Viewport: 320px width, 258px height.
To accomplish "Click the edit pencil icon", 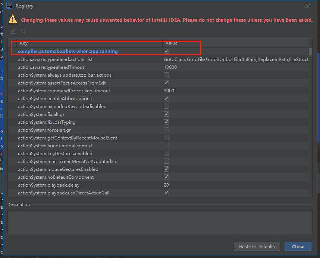I will [13, 31].
